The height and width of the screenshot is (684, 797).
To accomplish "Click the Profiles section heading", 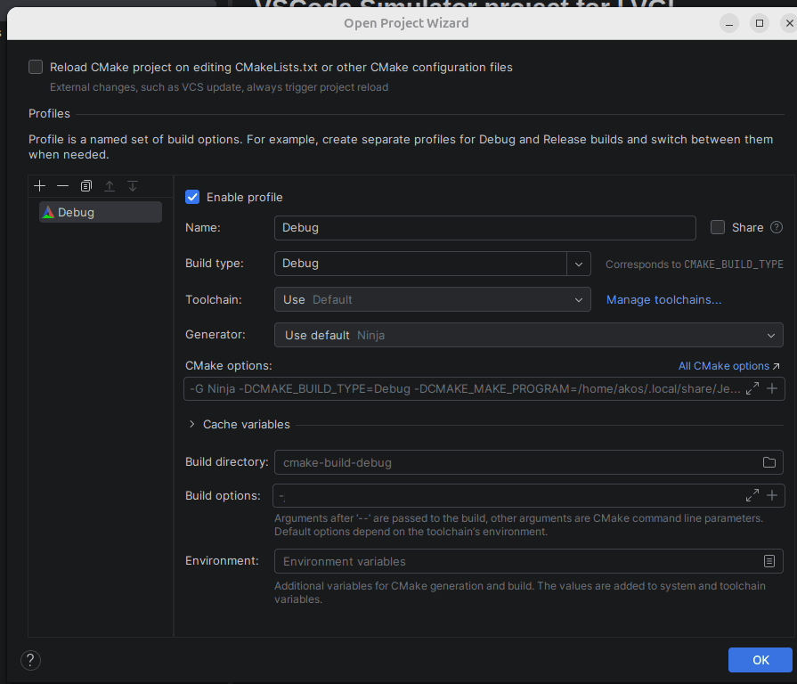I will (x=49, y=113).
